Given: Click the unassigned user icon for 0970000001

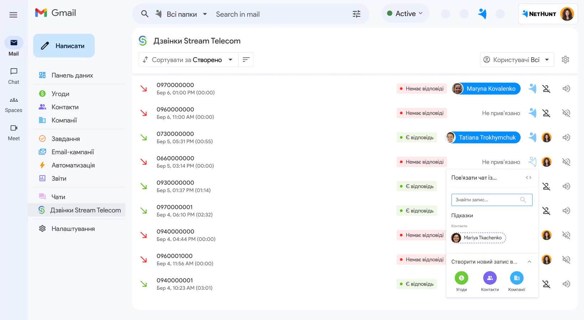Looking at the screenshot, I should point(546,210).
